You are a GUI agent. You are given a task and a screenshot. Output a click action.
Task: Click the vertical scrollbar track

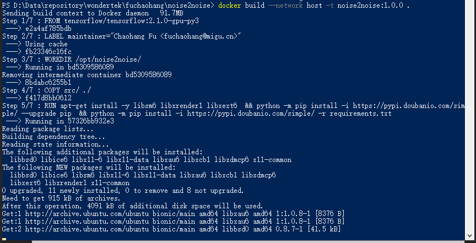tap(470, 115)
